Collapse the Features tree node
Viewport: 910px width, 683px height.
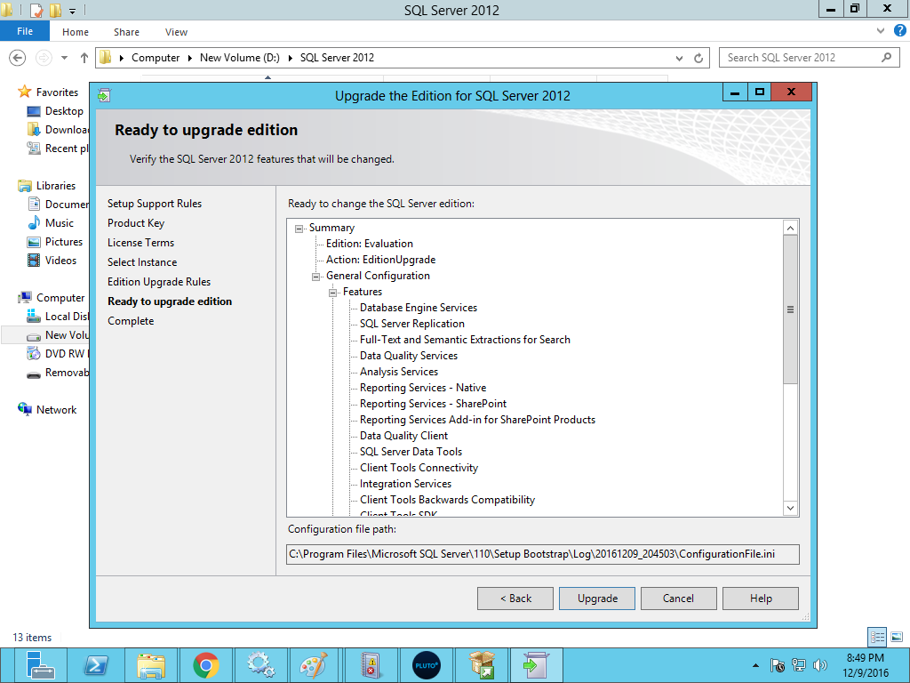[x=332, y=293]
